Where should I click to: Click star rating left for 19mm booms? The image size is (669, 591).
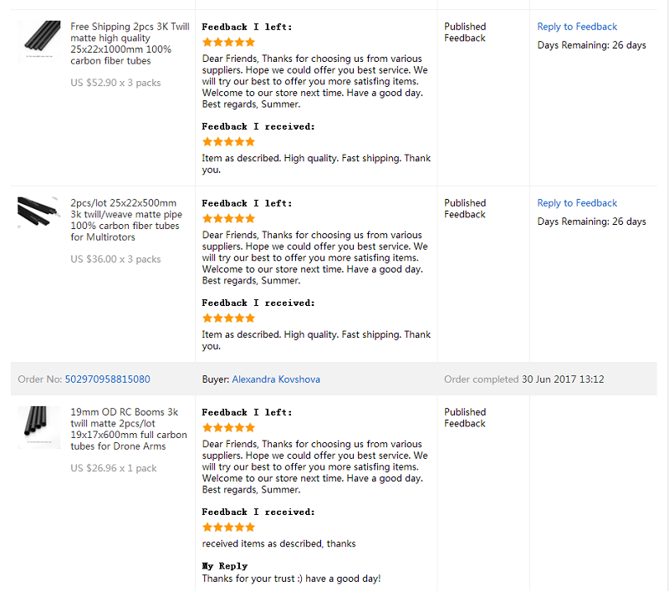tap(228, 428)
